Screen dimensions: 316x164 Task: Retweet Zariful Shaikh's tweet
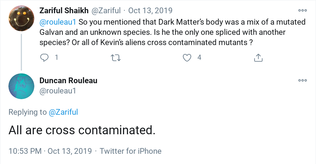point(116,57)
